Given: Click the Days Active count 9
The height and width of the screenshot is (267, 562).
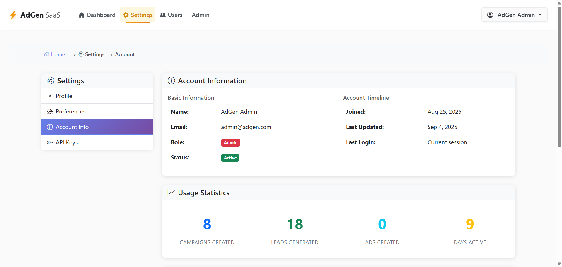Looking at the screenshot, I should point(470,224).
